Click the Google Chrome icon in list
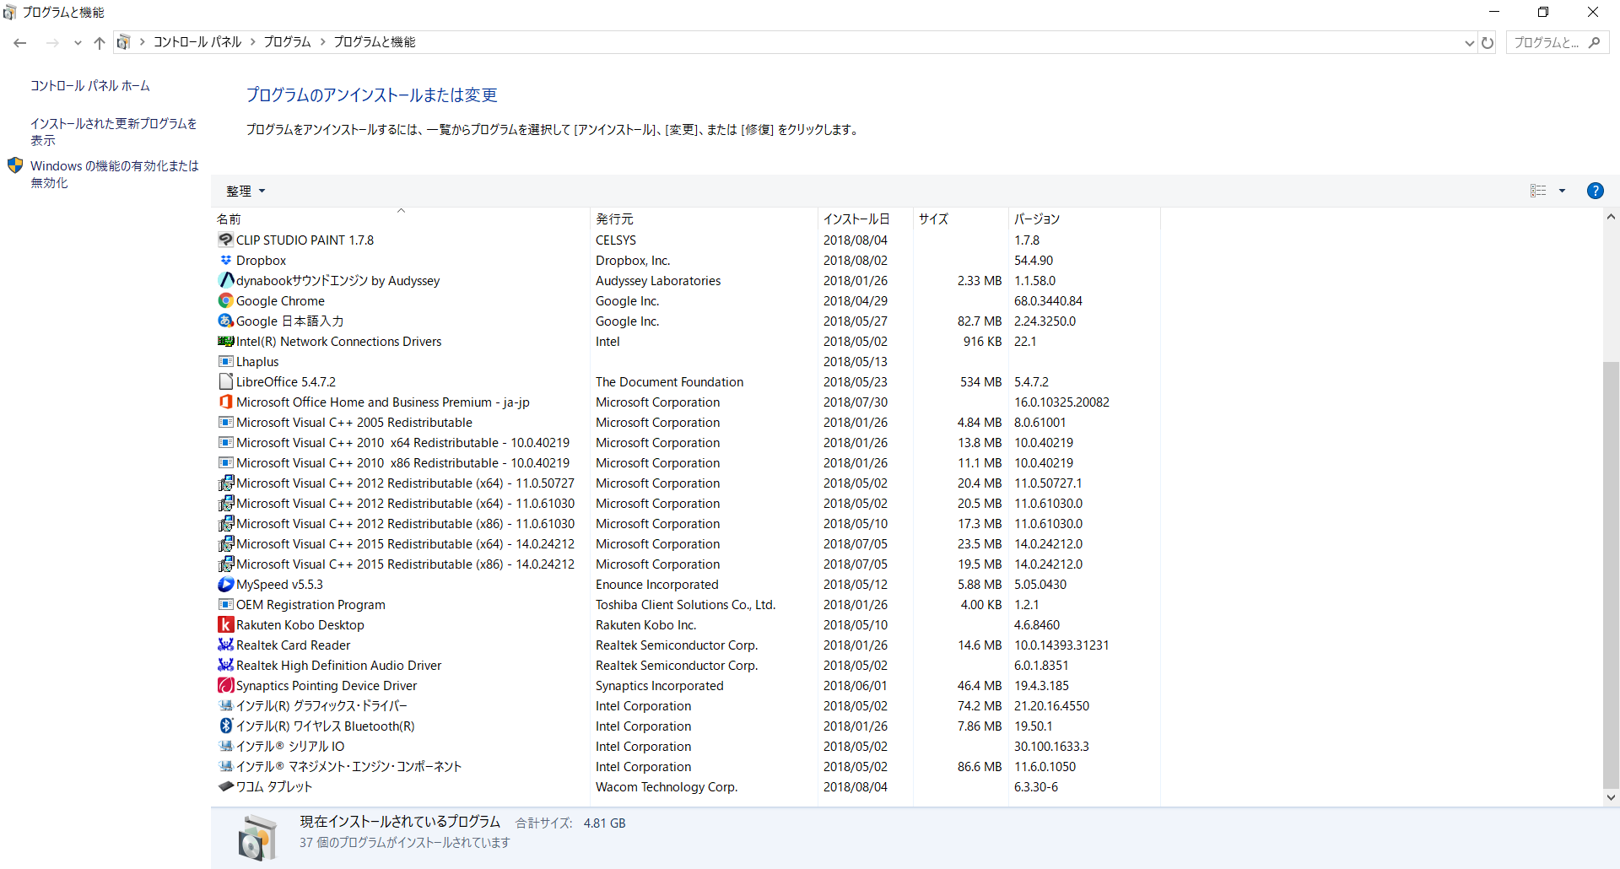This screenshot has width=1620, height=869. coord(225,301)
